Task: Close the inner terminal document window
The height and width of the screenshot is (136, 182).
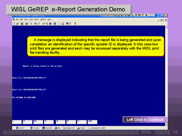Action: [x=166, y=20]
